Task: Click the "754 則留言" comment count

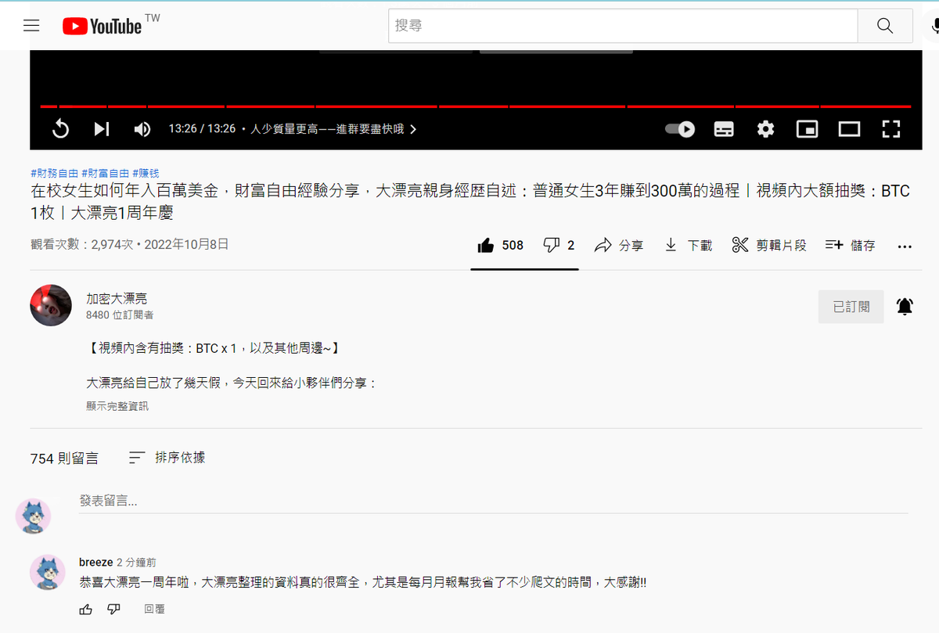Action: pos(64,459)
